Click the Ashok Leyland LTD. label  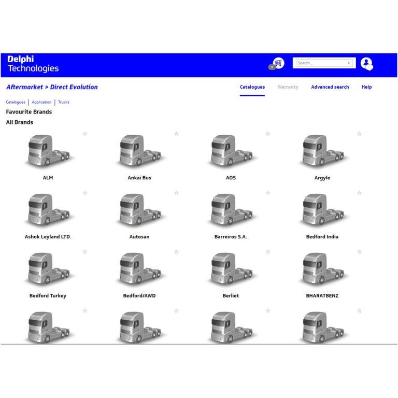click(48, 236)
